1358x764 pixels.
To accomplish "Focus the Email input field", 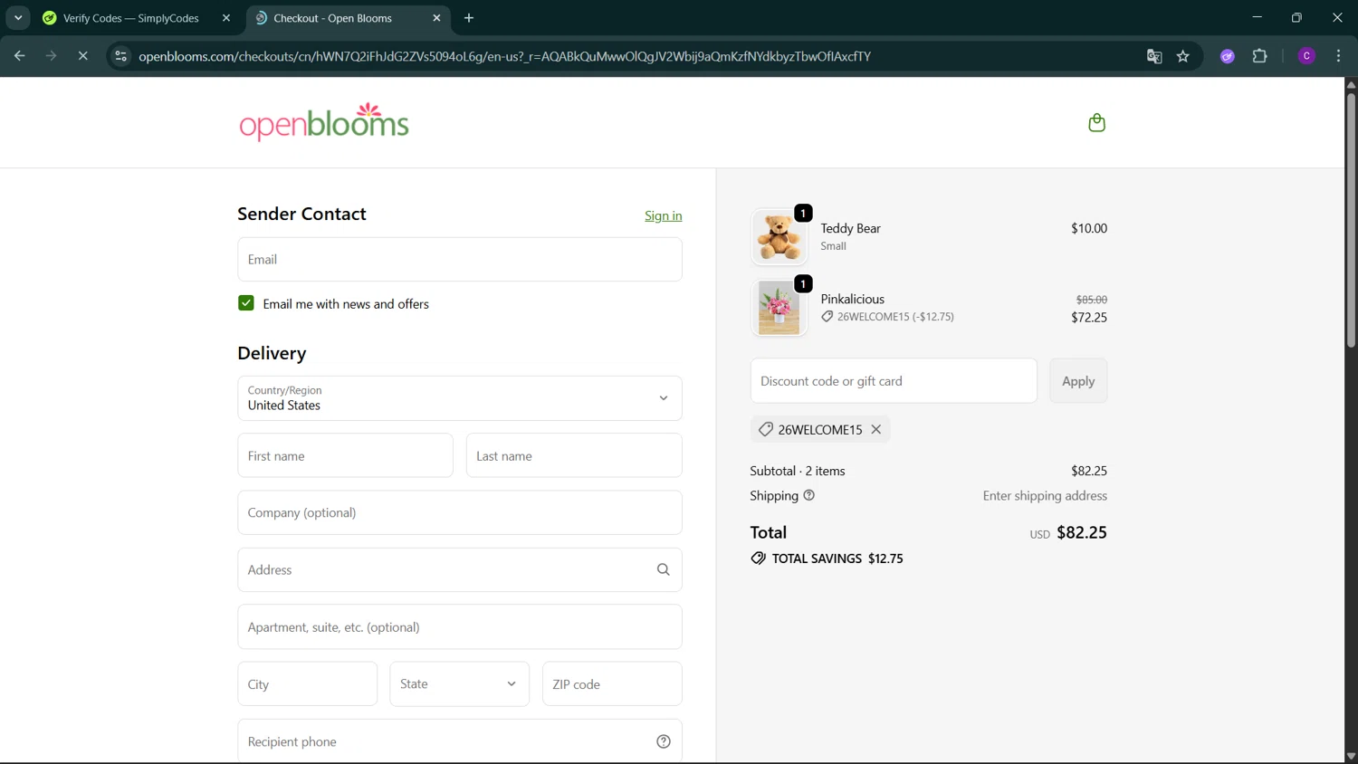I will 460,259.
